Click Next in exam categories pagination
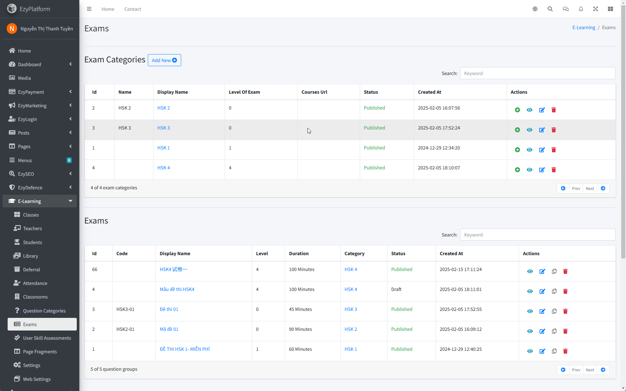 point(590,188)
